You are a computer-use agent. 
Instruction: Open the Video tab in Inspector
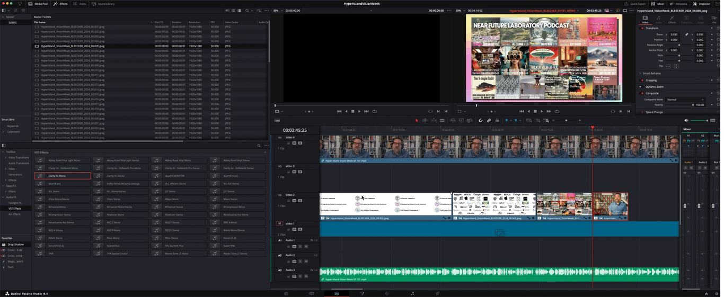645,20
